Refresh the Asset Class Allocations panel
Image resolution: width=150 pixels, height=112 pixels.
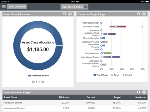[64, 14]
